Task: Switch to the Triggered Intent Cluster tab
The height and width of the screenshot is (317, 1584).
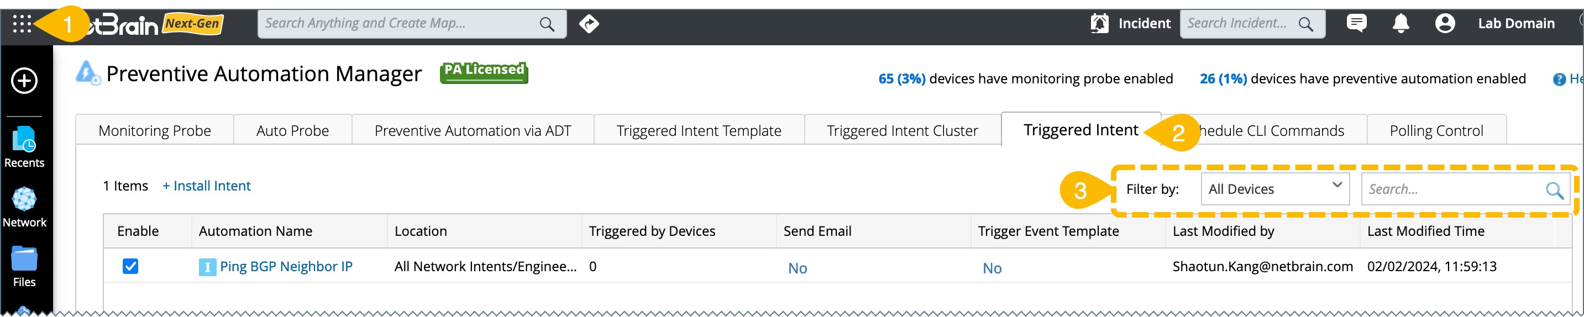Action: coord(902,131)
